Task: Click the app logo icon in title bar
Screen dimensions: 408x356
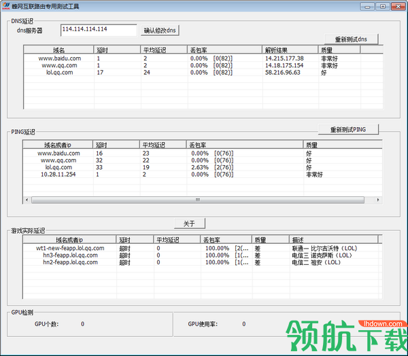Action: (5, 6)
